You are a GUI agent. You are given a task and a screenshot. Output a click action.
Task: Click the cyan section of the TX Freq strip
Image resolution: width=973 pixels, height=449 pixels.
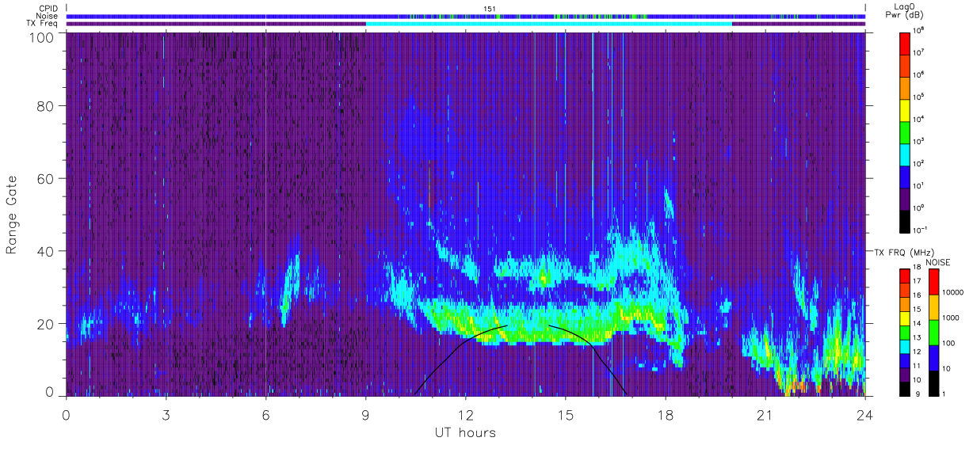pyautogui.click(x=548, y=24)
